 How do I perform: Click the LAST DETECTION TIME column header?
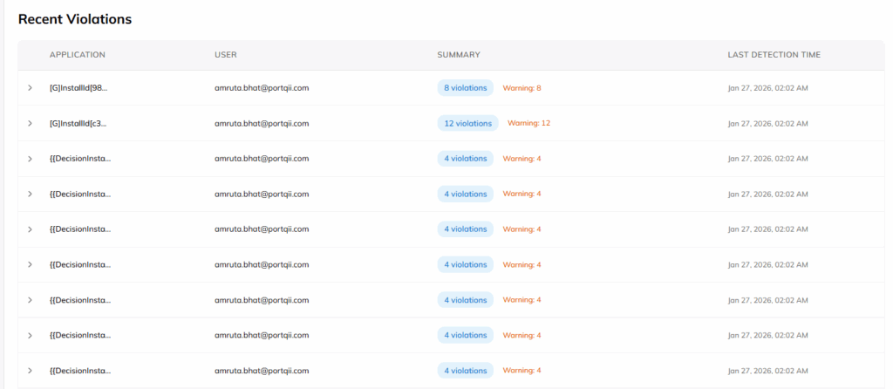774,55
